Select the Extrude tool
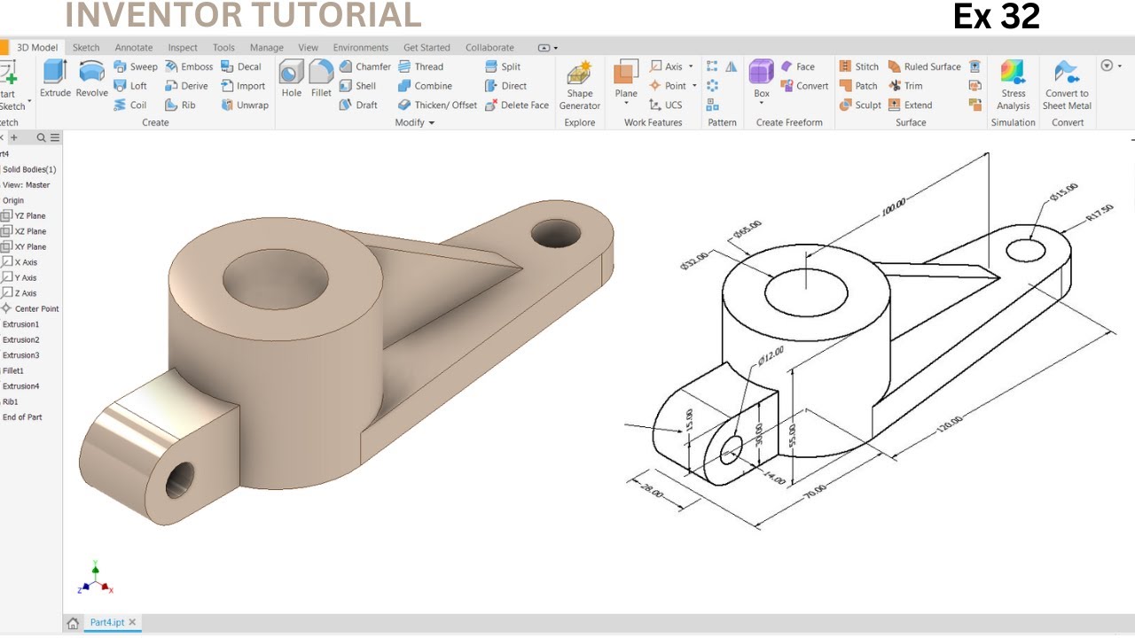1135x638 pixels. coord(55,78)
